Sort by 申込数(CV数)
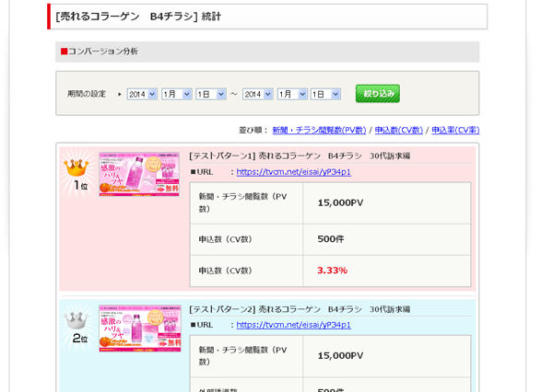This screenshot has width=553, height=392. click(398, 131)
